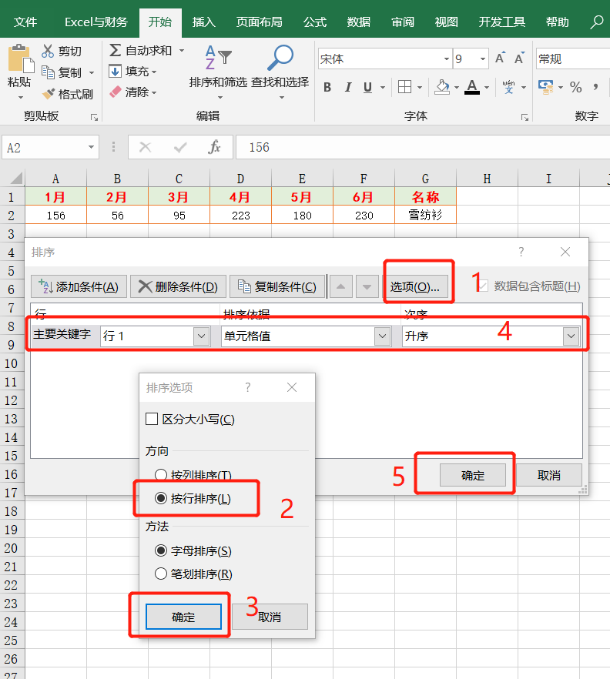Viewport: 610px width, 679px height.
Task: Confirm sort options with 确定 button
Action: (183, 617)
